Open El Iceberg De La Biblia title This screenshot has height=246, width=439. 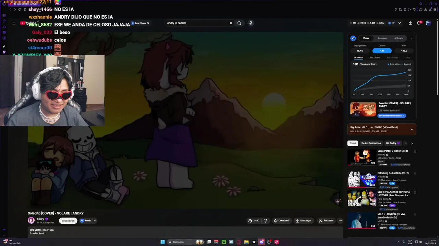393,173
